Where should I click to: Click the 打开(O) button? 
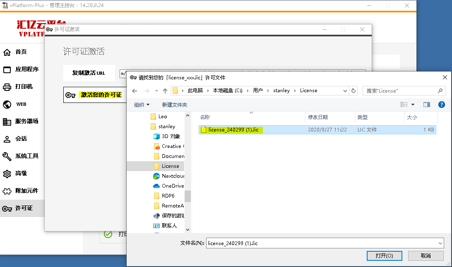(x=384, y=256)
